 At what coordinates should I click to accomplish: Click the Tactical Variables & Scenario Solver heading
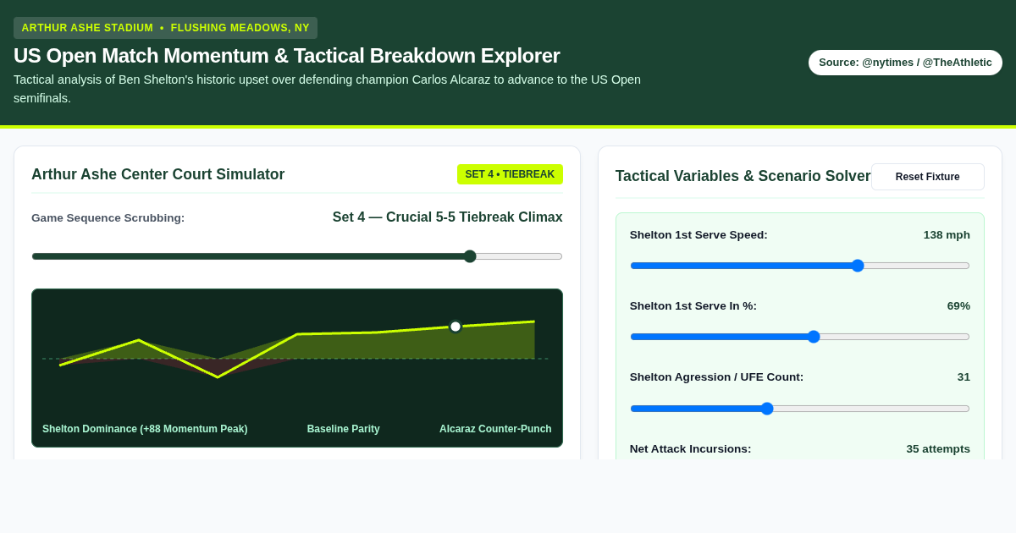pos(743,176)
